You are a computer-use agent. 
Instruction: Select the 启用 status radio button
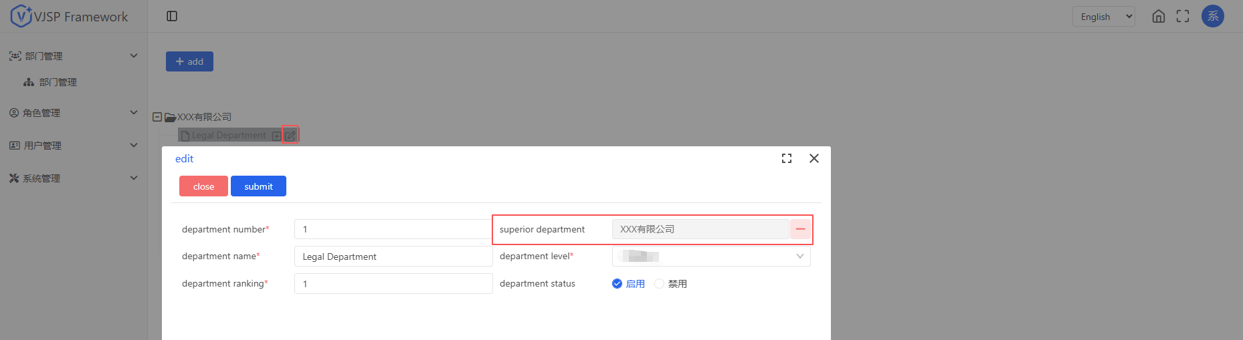point(617,284)
